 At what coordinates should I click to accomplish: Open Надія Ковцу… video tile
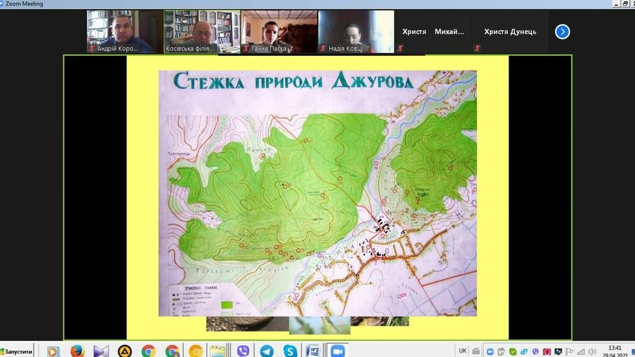[355, 31]
